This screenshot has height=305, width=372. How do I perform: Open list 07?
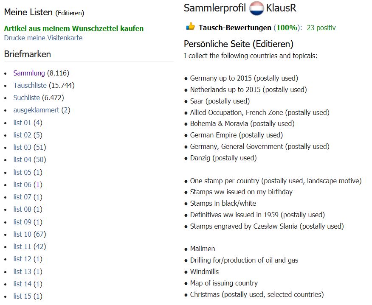23,197
